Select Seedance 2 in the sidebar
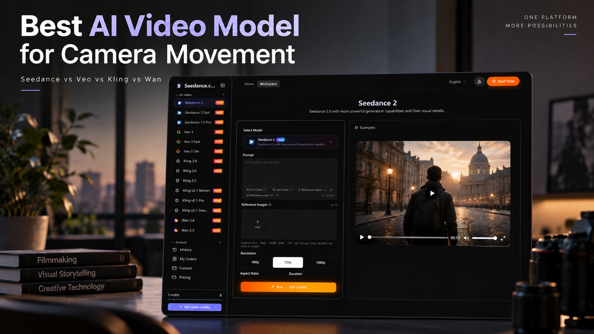Screen dimensions: 594x334 click(200, 103)
